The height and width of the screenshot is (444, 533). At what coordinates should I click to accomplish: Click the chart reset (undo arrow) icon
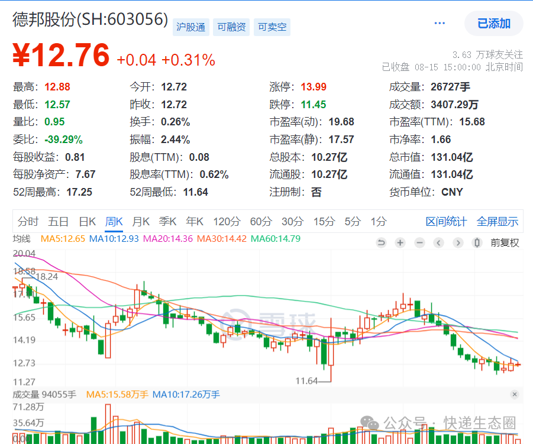(x=381, y=242)
